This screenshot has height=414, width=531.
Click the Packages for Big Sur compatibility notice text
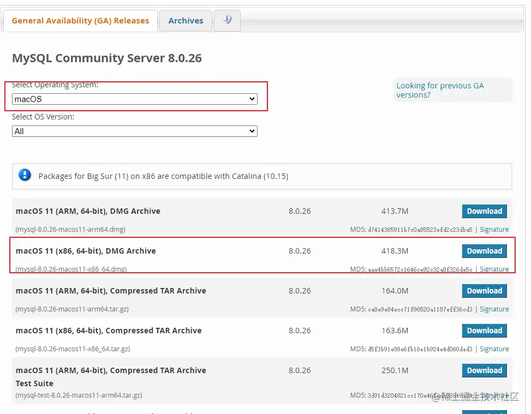(163, 176)
